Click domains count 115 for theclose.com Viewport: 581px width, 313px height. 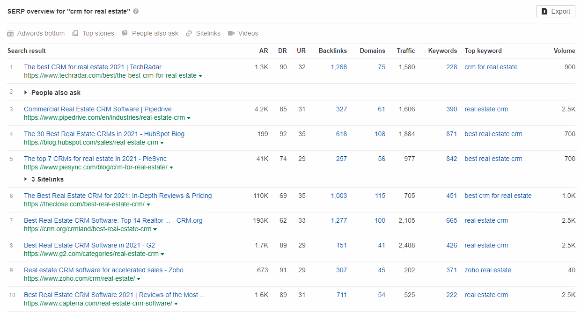380,196
